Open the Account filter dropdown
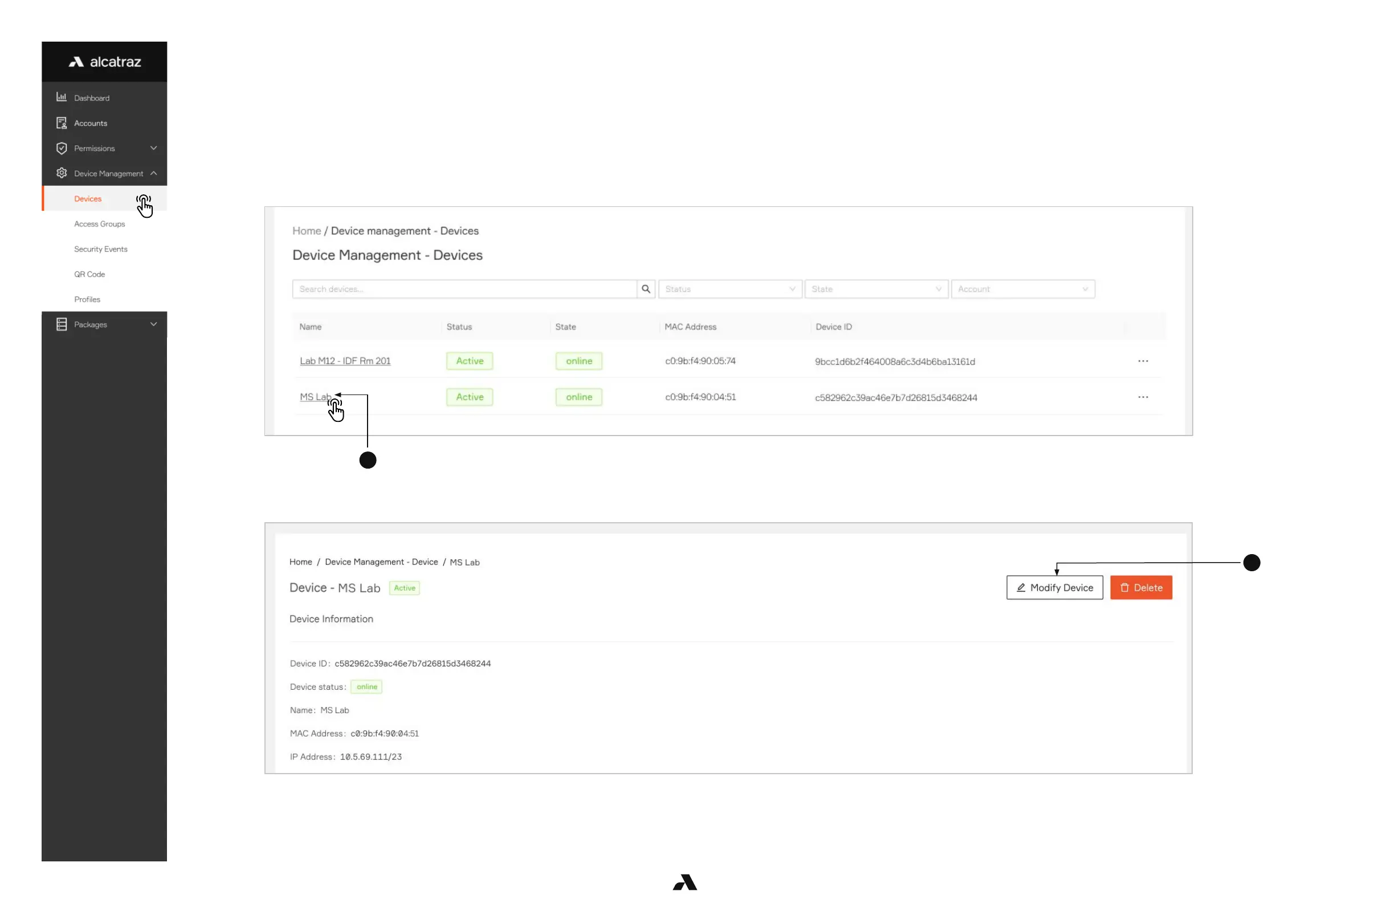1395x903 pixels. pos(1023,289)
